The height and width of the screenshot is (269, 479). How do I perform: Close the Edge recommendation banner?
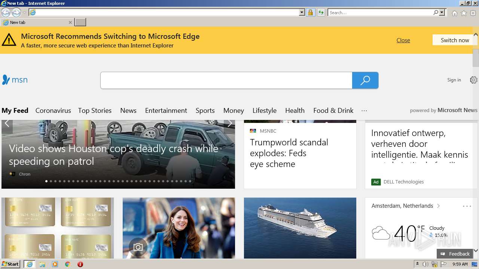click(x=403, y=40)
